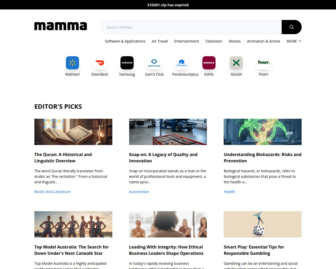Open the Software & Applications menu item
Image resolution: width=336 pixels, height=269 pixels.
(125, 41)
